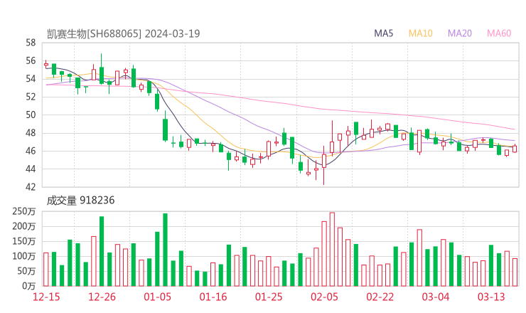The height and width of the screenshot is (313, 526).
Task: Click the 48 price axis label
Action: click(x=31, y=133)
